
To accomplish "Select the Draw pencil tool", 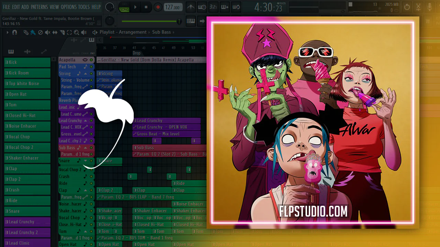I will pos(26,32).
